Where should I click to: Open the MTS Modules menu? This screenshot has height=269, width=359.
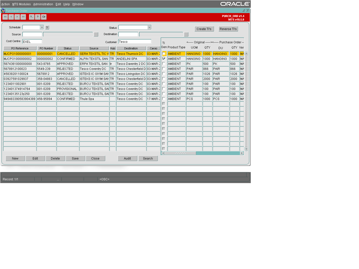point(21,4)
